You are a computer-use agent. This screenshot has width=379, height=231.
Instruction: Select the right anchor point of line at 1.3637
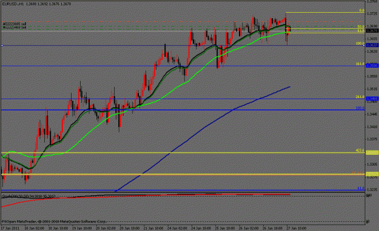[364, 45]
